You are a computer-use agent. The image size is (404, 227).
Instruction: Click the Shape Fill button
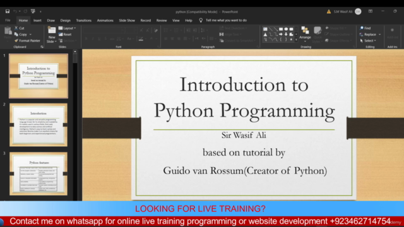coord(336,28)
